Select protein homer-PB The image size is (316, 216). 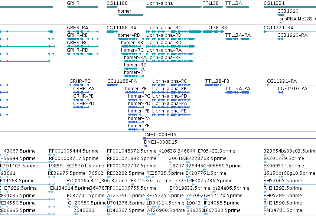(135, 115)
